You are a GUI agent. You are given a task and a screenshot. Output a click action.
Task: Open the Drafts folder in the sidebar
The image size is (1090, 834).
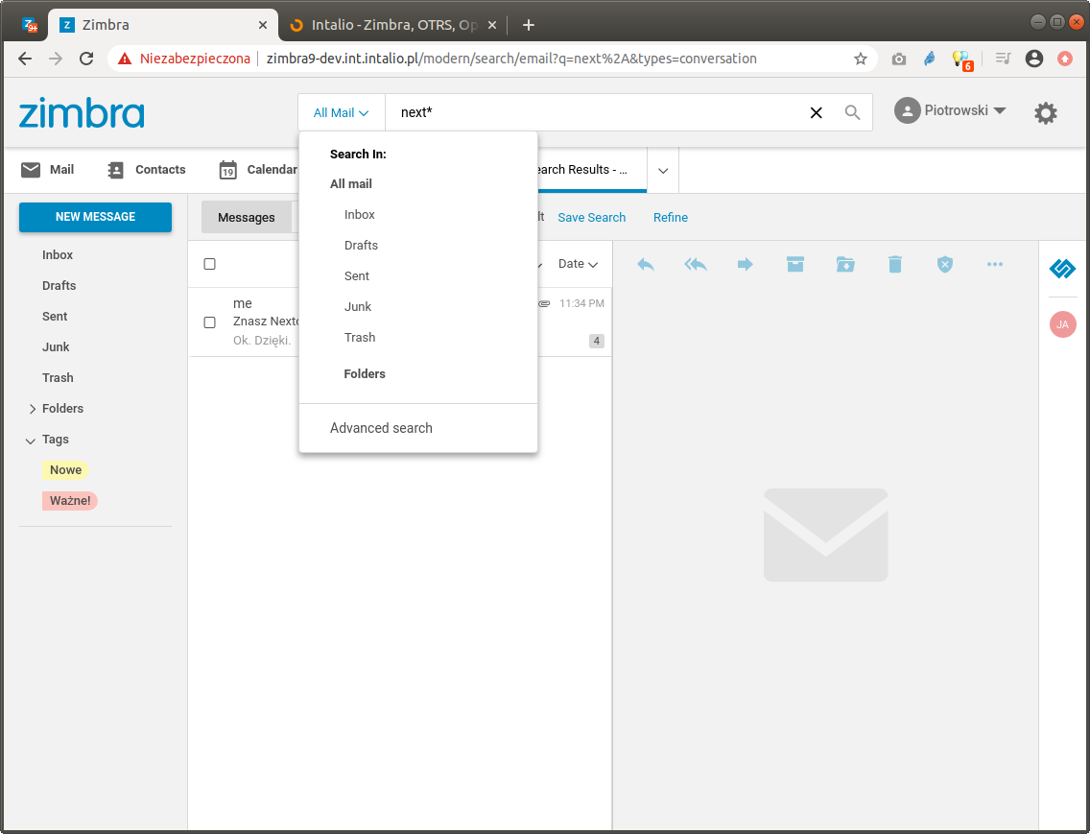[x=59, y=286]
